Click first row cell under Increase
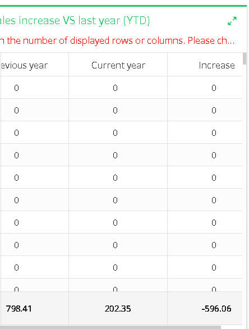The width and height of the screenshot is (249, 329). 205,88
